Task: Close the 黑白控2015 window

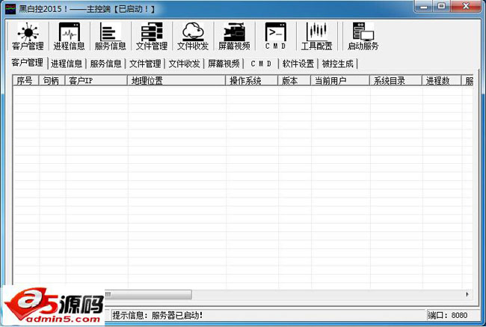Action: click(466, 6)
